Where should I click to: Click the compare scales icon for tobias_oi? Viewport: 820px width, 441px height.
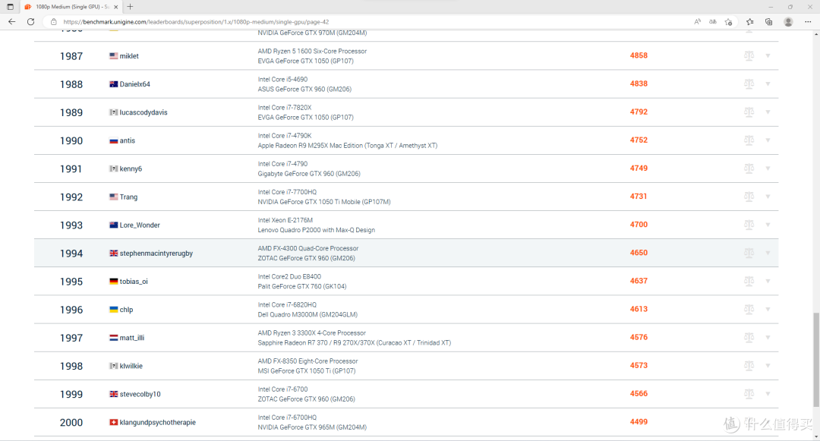pyautogui.click(x=749, y=281)
